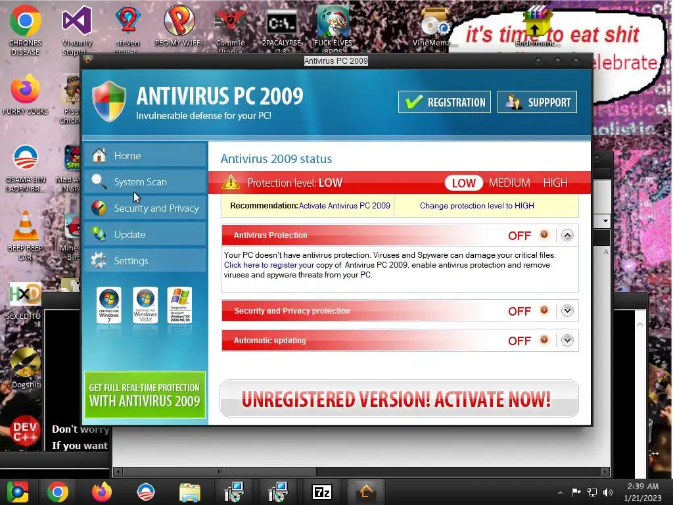The width and height of the screenshot is (673, 505).
Task: Launch PEG MY WIFE! desktop icon
Action: 179,26
